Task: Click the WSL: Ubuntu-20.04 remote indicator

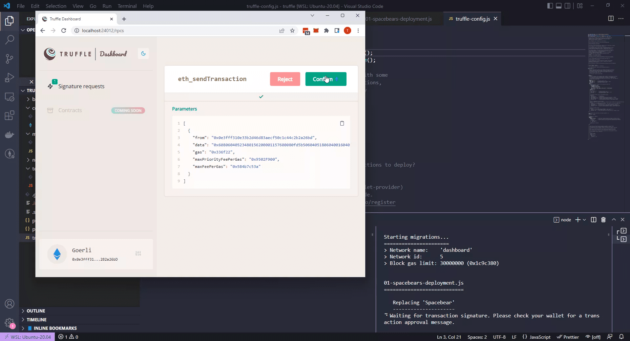Action: tap(28, 337)
